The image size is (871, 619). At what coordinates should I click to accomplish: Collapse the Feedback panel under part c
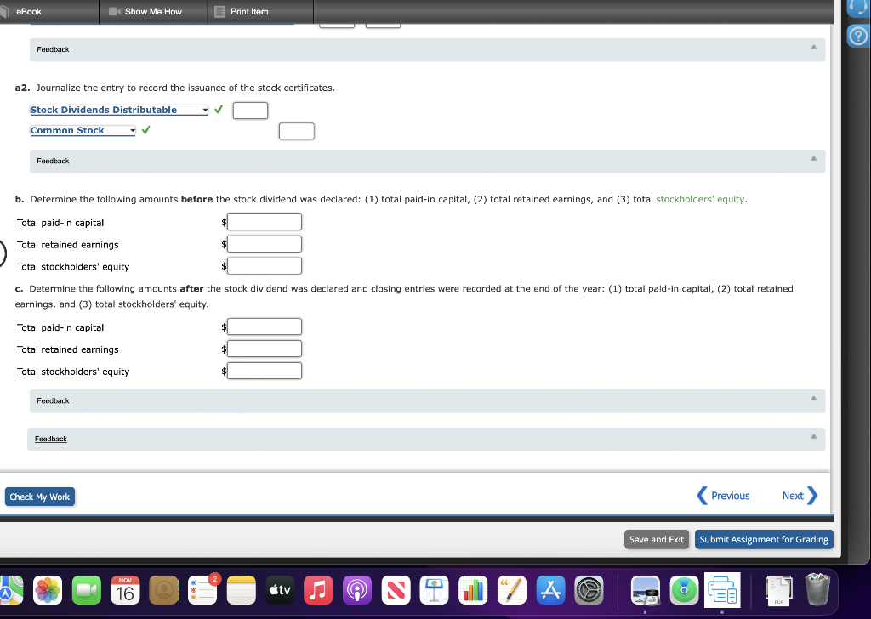813,399
